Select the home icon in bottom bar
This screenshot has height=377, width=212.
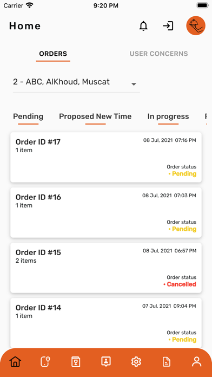[x=15, y=362]
